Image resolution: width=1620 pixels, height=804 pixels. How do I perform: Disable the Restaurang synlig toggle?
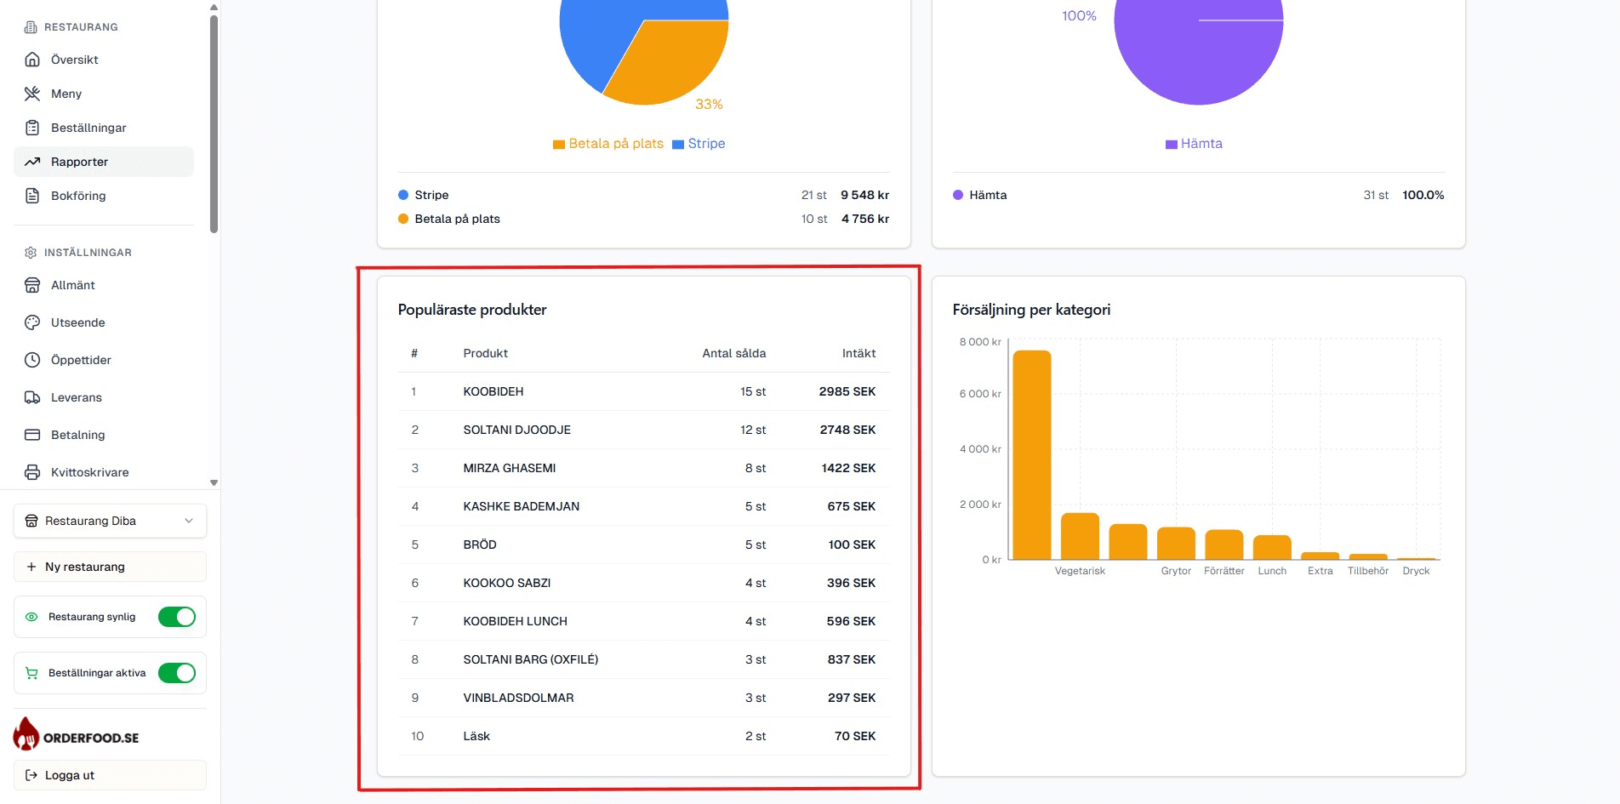click(176, 617)
